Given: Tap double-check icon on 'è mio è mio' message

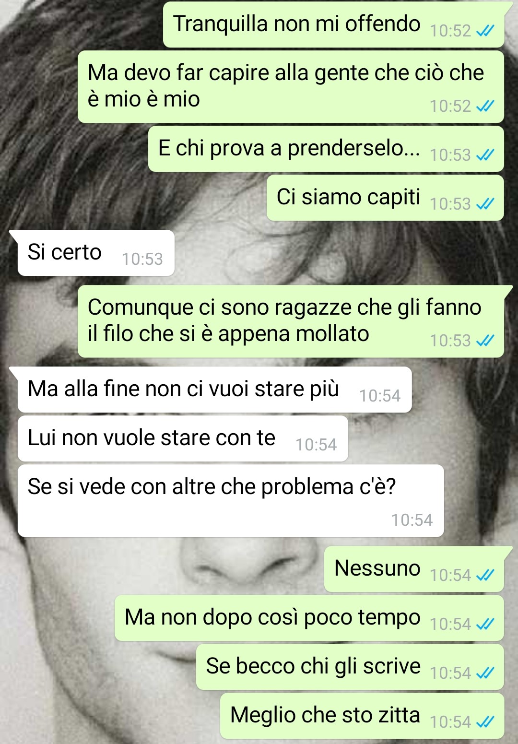Looking at the screenshot, I should click(485, 106).
